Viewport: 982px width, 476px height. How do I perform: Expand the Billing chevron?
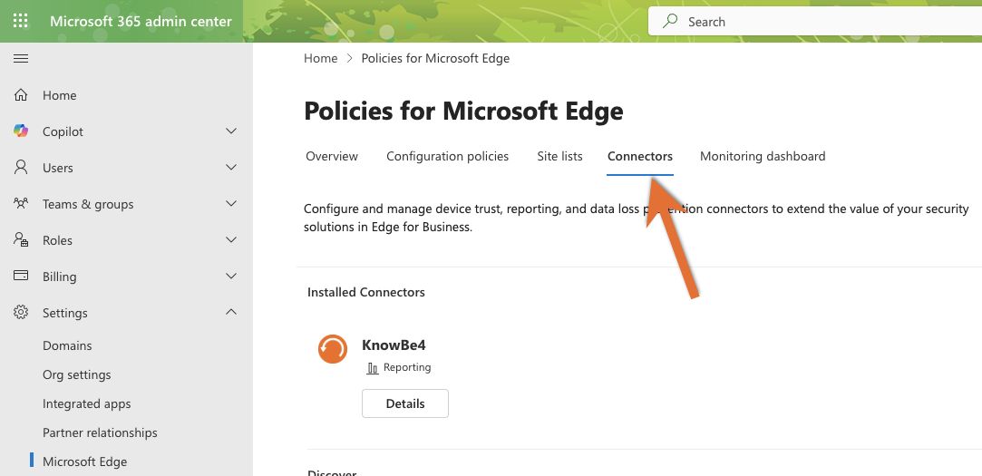tap(231, 277)
